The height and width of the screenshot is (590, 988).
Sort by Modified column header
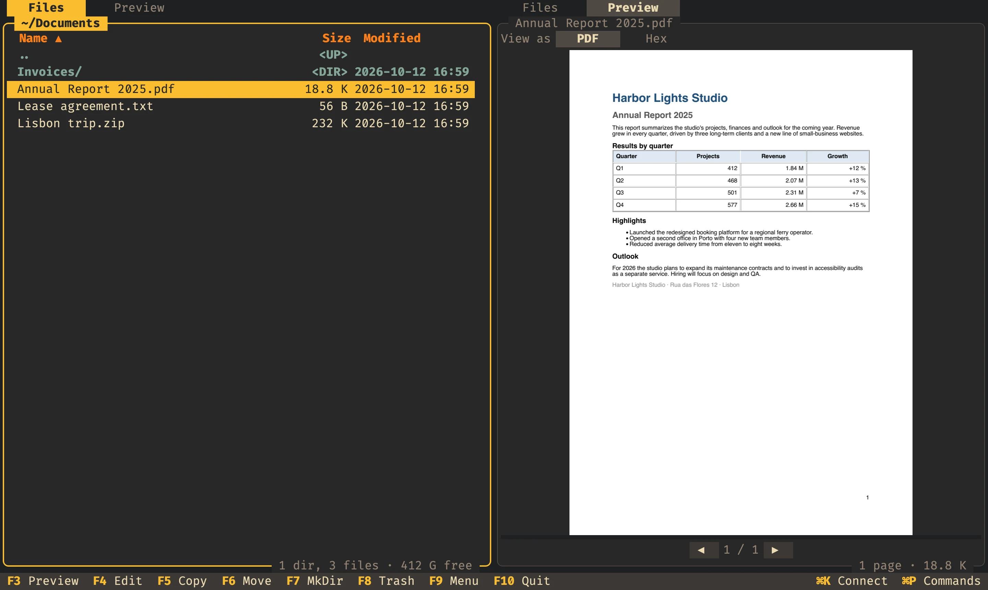[x=392, y=38]
